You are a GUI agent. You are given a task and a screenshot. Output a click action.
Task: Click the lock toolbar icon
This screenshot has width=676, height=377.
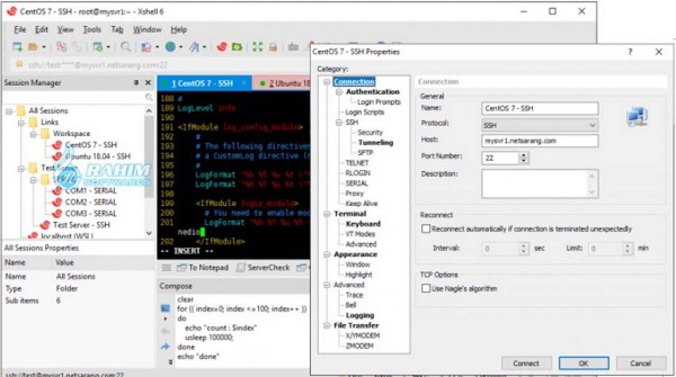point(273,47)
